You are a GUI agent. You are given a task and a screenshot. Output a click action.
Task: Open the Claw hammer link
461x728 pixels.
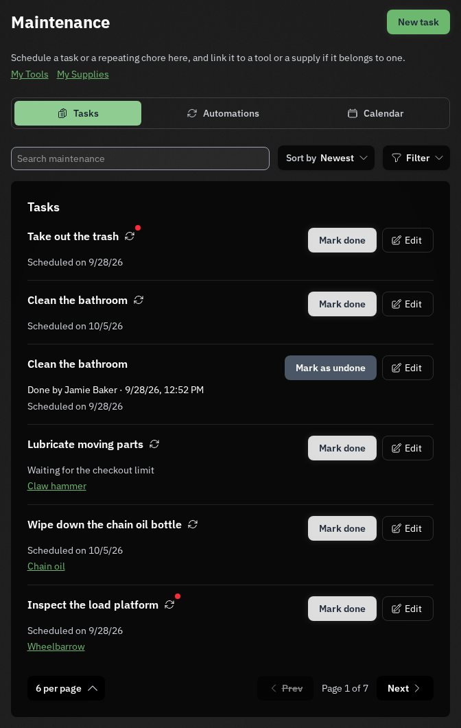(57, 486)
